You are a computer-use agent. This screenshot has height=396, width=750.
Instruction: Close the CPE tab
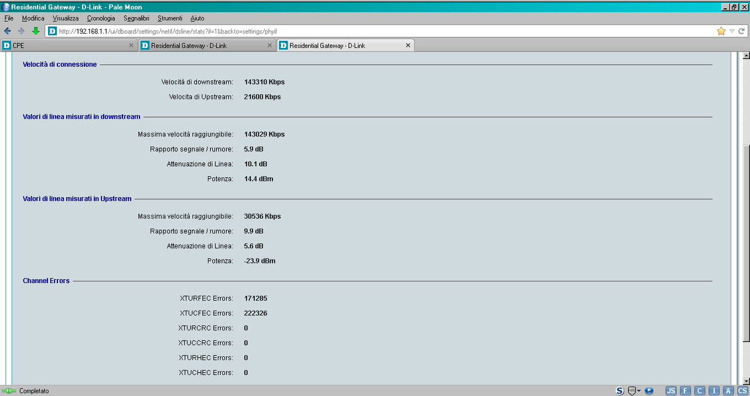click(131, 45)
